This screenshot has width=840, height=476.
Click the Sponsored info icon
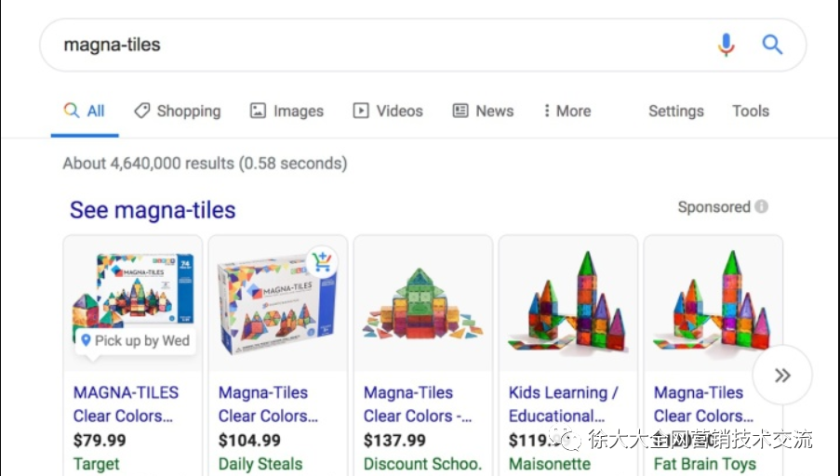click(x=762, y=206)
